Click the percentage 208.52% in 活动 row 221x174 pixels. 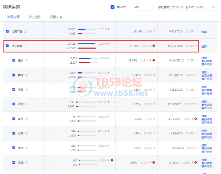click(189, 104)
